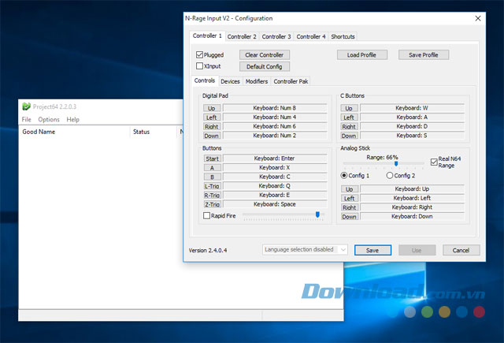Enable the Rapid Fire checkbox
Viewport: 504px width, 343px height.
206,215
